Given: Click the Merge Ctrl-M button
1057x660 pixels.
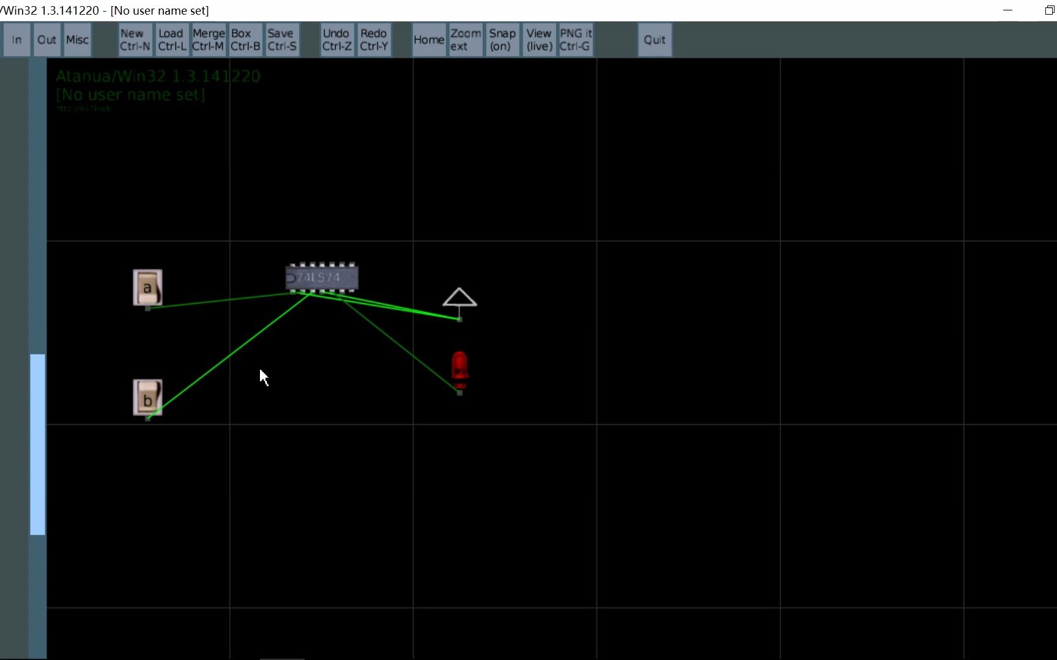Looking at the screenshot, I should pyautogui.click(x=209, y=40).
